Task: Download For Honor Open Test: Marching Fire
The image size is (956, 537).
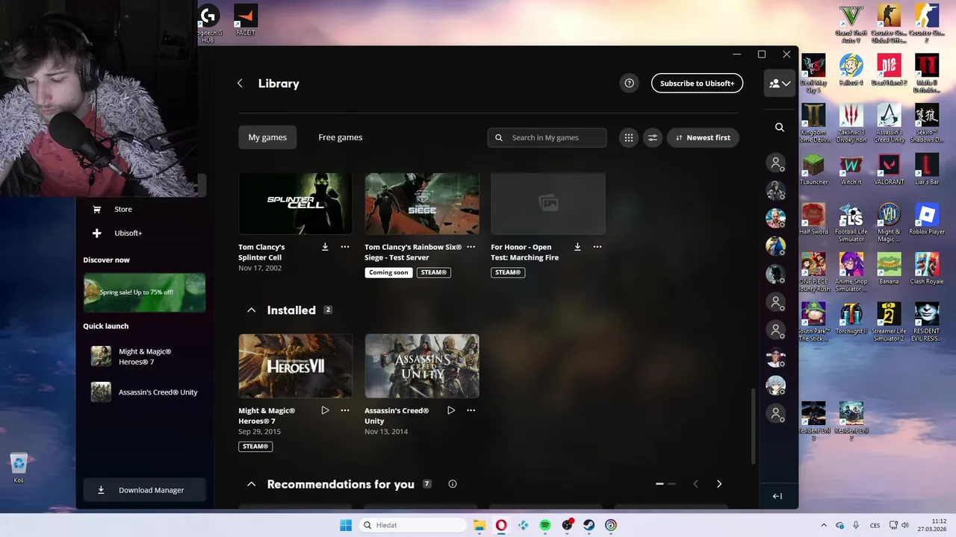Action: (x=577, y=247)
